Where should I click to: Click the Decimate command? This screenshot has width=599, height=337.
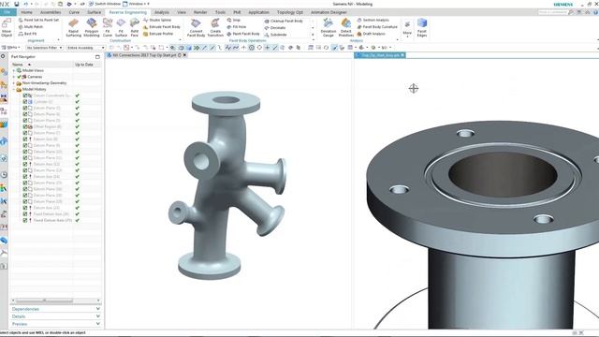tap(275, 28)
